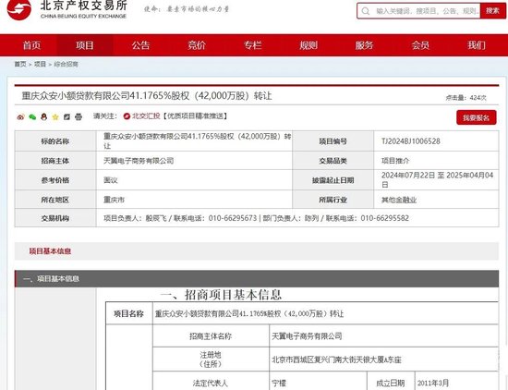Follow the 综合招商 breadcrumb link
This screenshot has height=390, width=508.
coord(67,64)
